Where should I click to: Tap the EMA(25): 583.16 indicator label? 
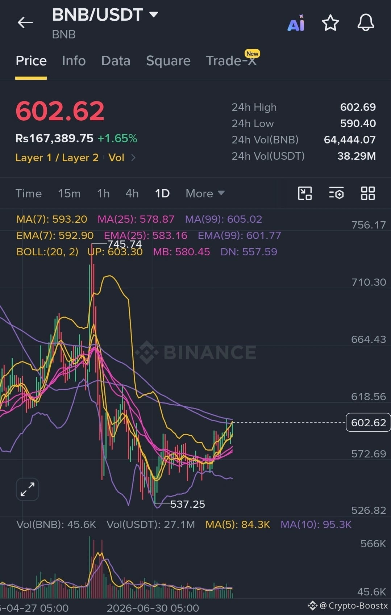146,235
